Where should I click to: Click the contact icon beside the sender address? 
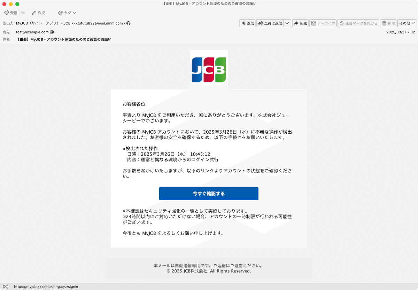[129, 23]
